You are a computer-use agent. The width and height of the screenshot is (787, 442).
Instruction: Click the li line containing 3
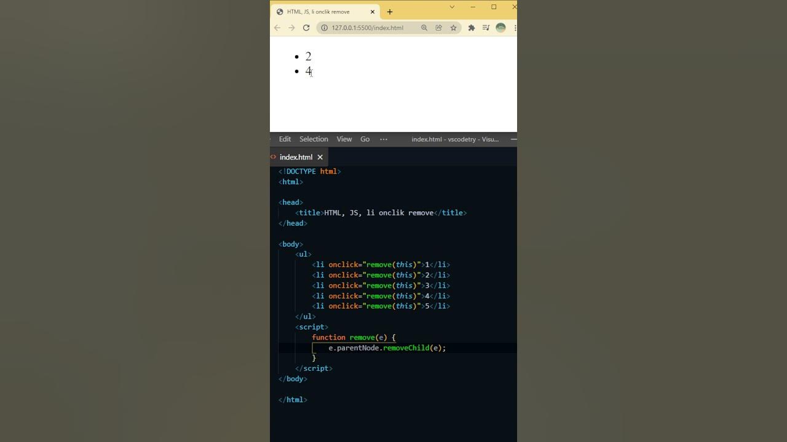pyautogui.click(x=381, y=285)
